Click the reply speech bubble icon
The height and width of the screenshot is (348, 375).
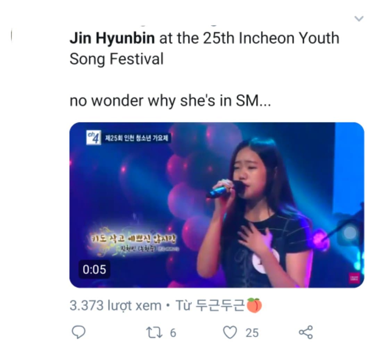(78, 332)
